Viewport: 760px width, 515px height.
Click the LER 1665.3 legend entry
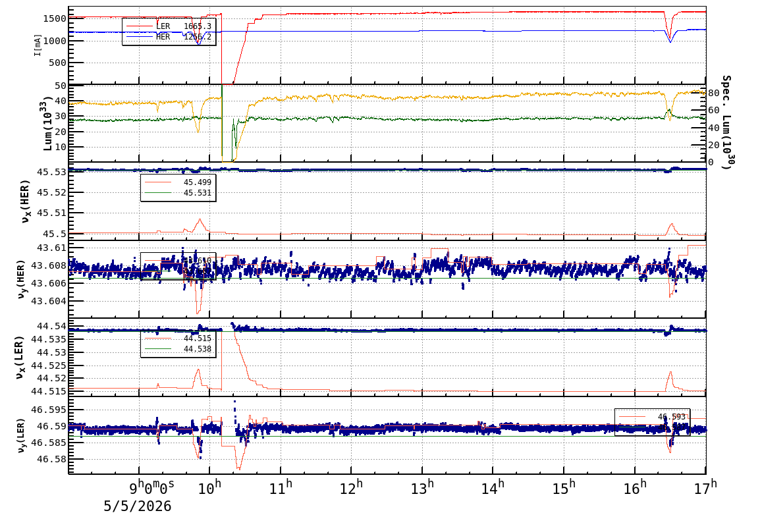click(x=169, y=26)
